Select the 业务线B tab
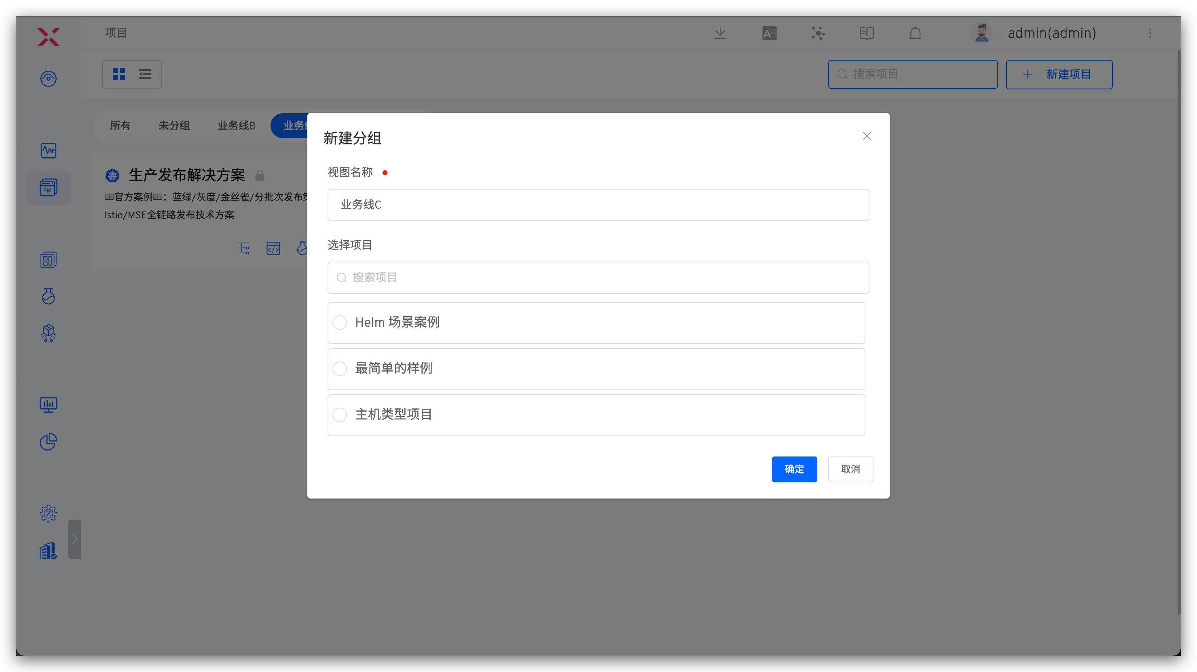The height and width of the screenshot is (672, 1197). (237, 125)
